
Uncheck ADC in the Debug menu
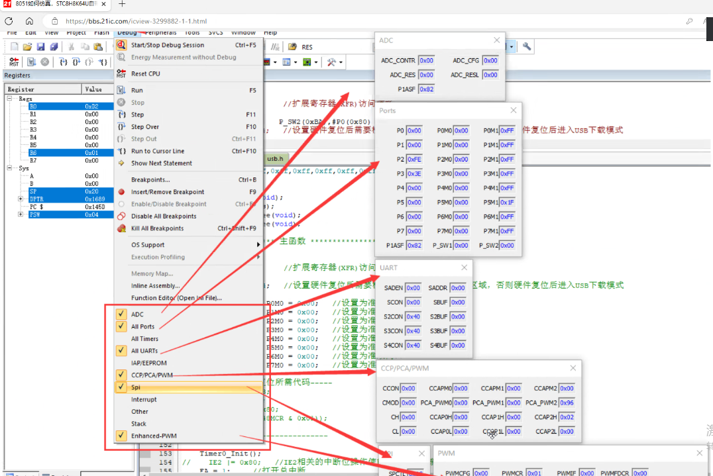pos(121,314)
